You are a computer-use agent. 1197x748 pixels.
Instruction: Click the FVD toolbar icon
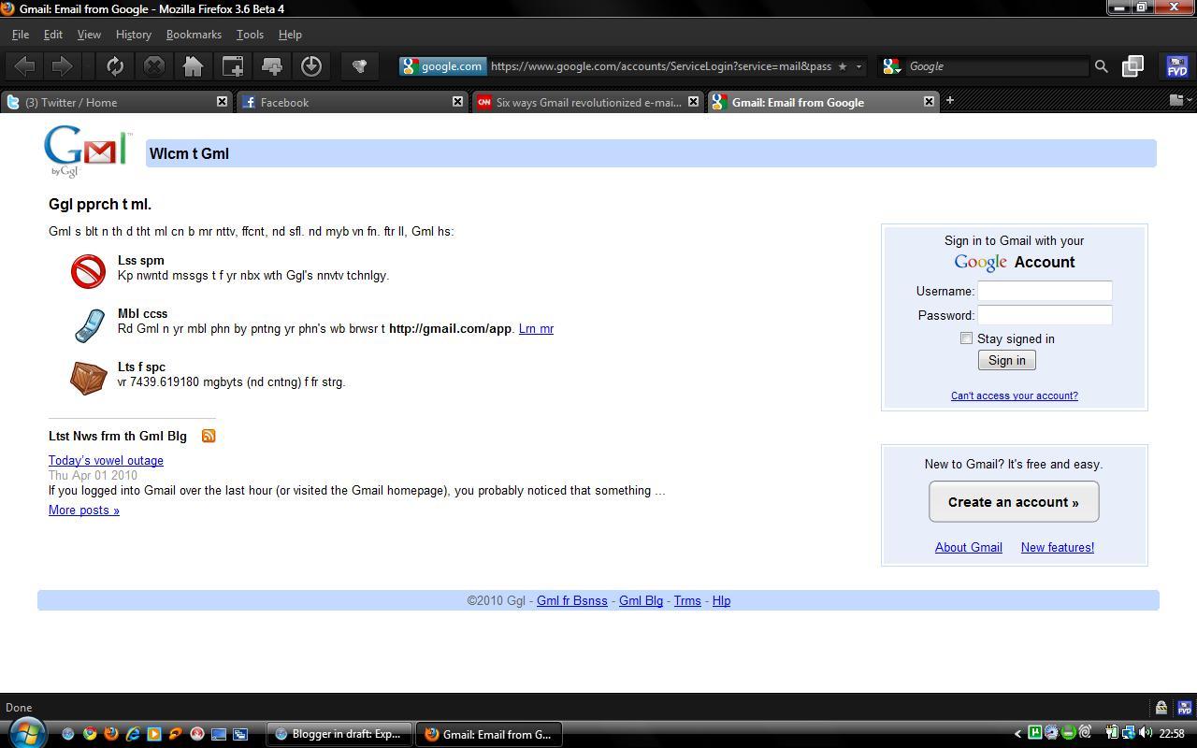click(1176, 66)
